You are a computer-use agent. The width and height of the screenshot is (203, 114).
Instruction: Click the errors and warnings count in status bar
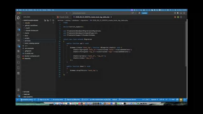point(85,99)
